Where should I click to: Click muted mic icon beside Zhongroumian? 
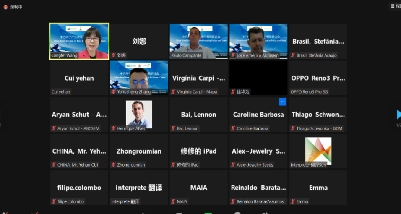[113, 165]
